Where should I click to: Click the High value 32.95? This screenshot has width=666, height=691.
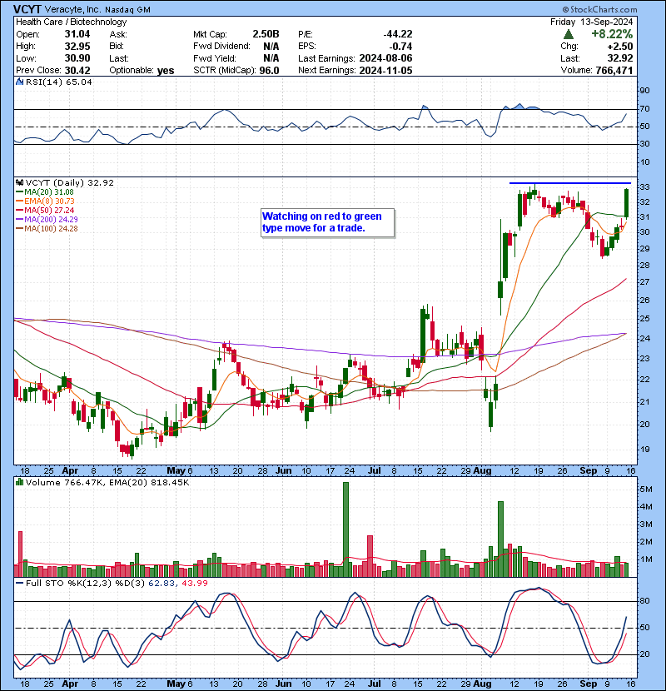point(77,47)
